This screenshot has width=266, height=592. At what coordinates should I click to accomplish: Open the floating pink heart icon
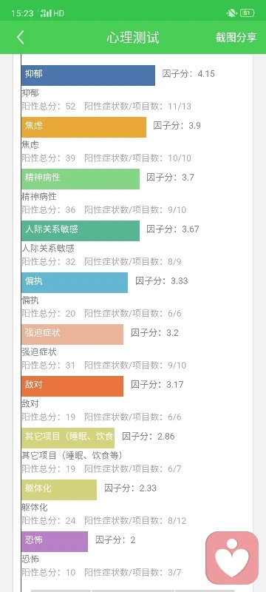232,558
